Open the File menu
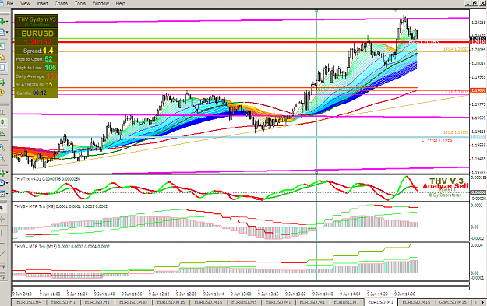Viewport: 487px width, 306px height. tap(10, 3)
